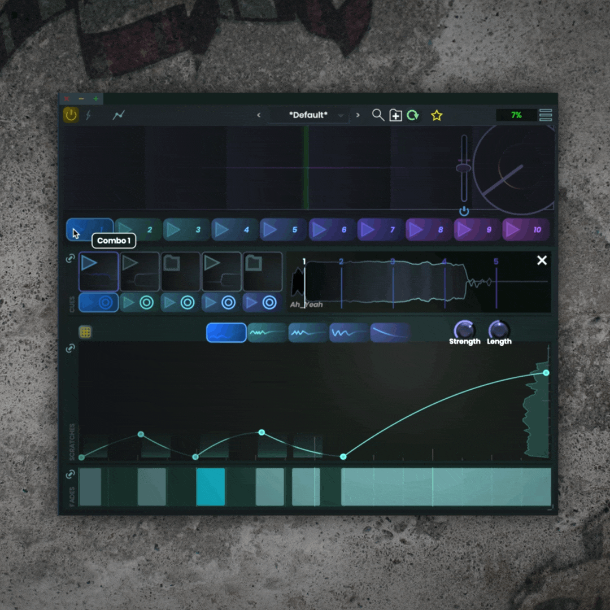Viewport: 610px width, 610px height.
Task: Select the Combo 5 tab
Action: tap(282, 230)
